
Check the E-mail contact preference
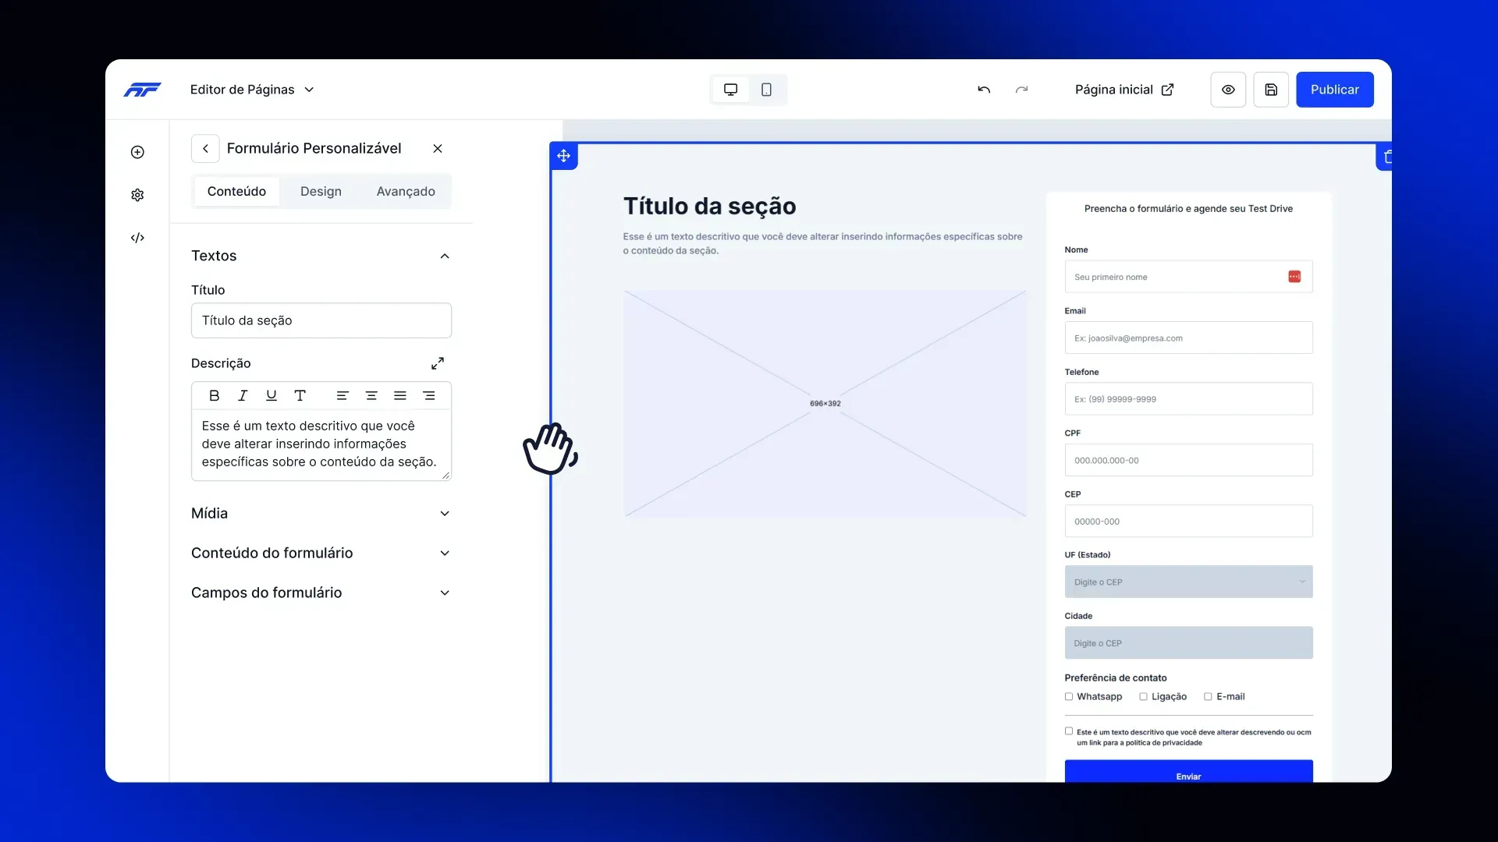click(1208, 697)
